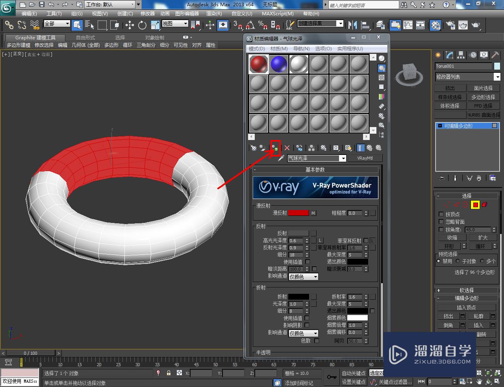Select Polygon sub-object level icon
Viewport: 504px width, 387px height.
[475, 205]
